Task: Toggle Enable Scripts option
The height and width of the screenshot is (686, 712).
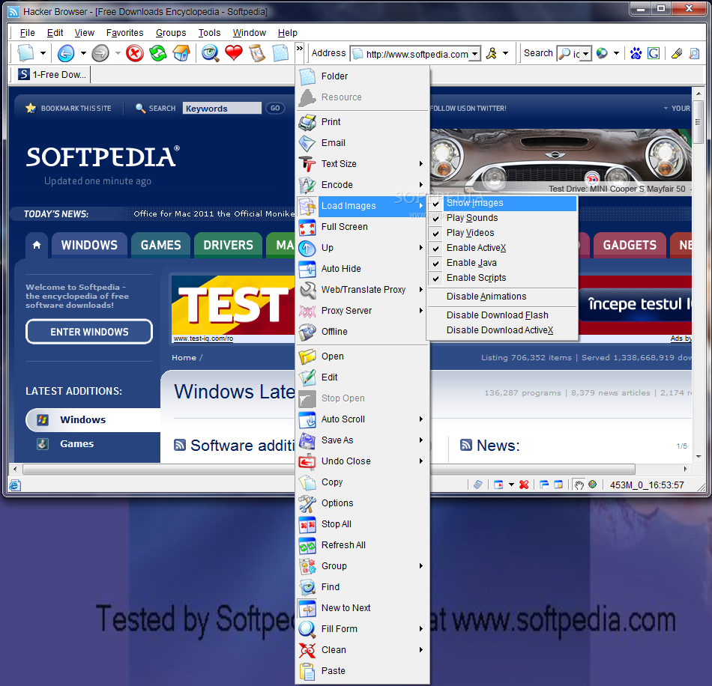Action: [x=502, y=278]
